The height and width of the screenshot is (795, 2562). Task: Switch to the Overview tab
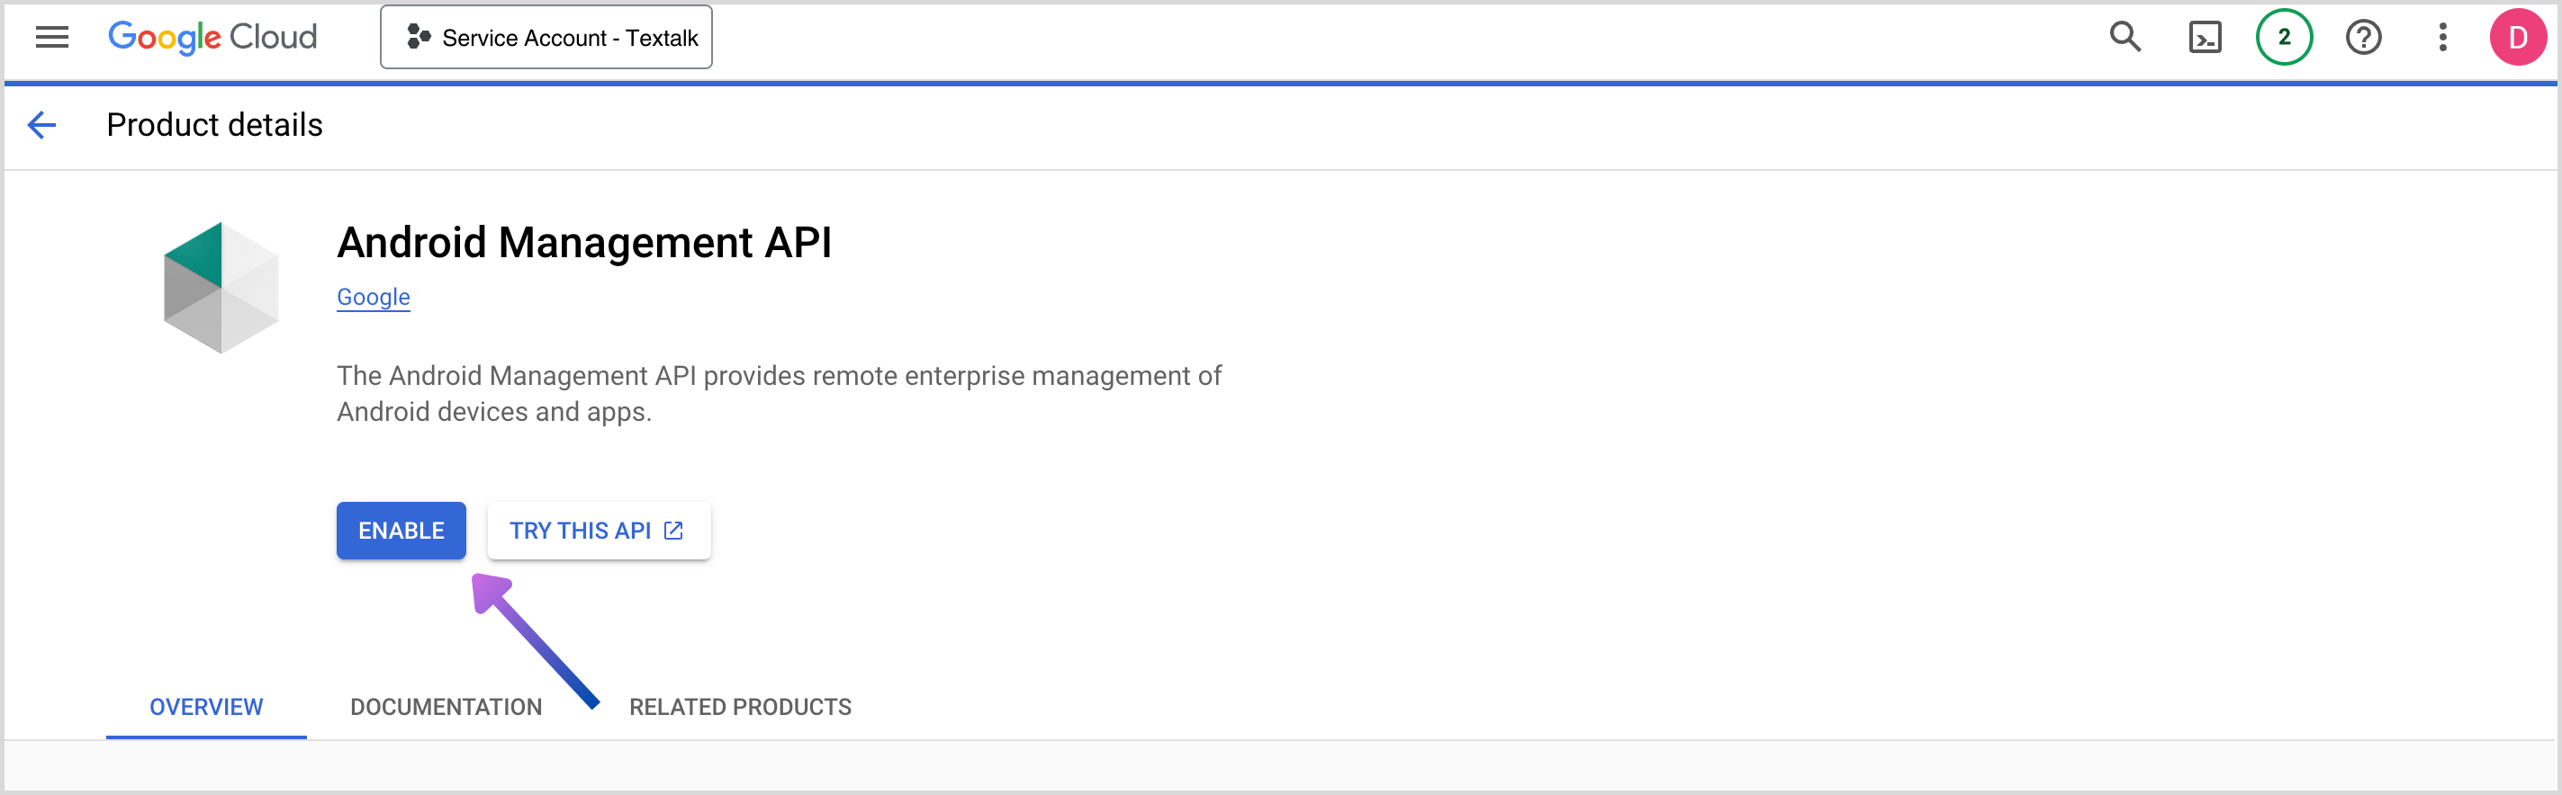206,707
